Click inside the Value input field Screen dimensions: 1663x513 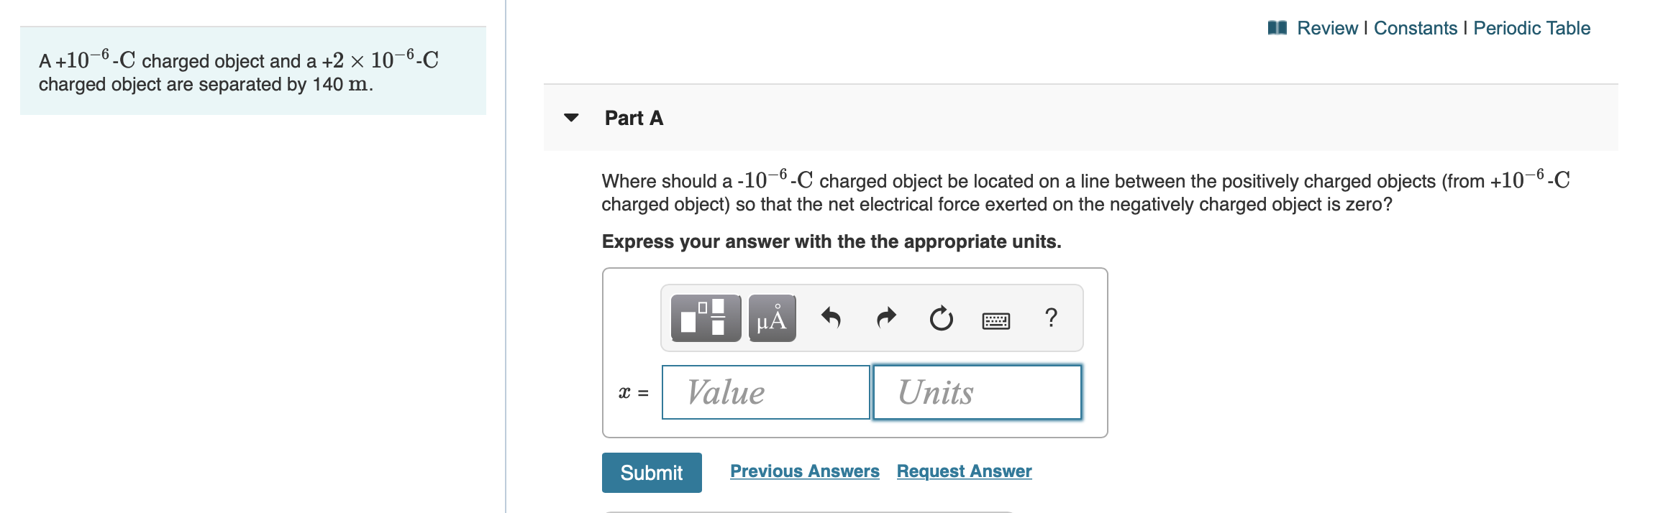pyautogui.click(x=765, y=392)
